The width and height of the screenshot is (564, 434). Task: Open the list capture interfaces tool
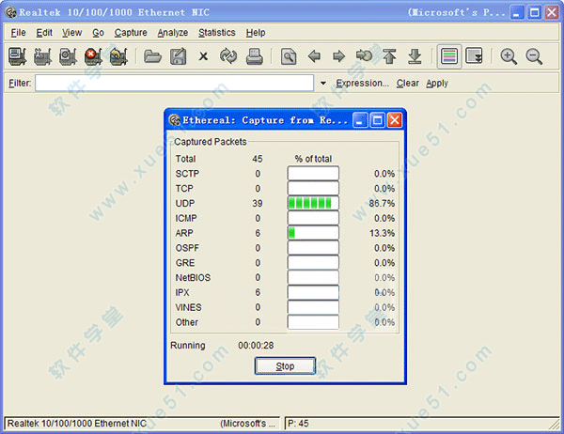click(x=17, y=56)
